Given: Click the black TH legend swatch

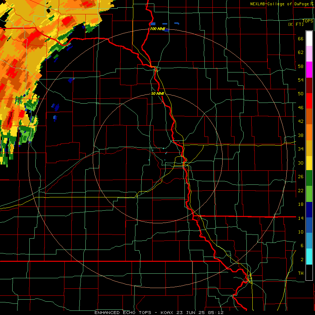Looking at the screenshot, I should pos(309,272).
